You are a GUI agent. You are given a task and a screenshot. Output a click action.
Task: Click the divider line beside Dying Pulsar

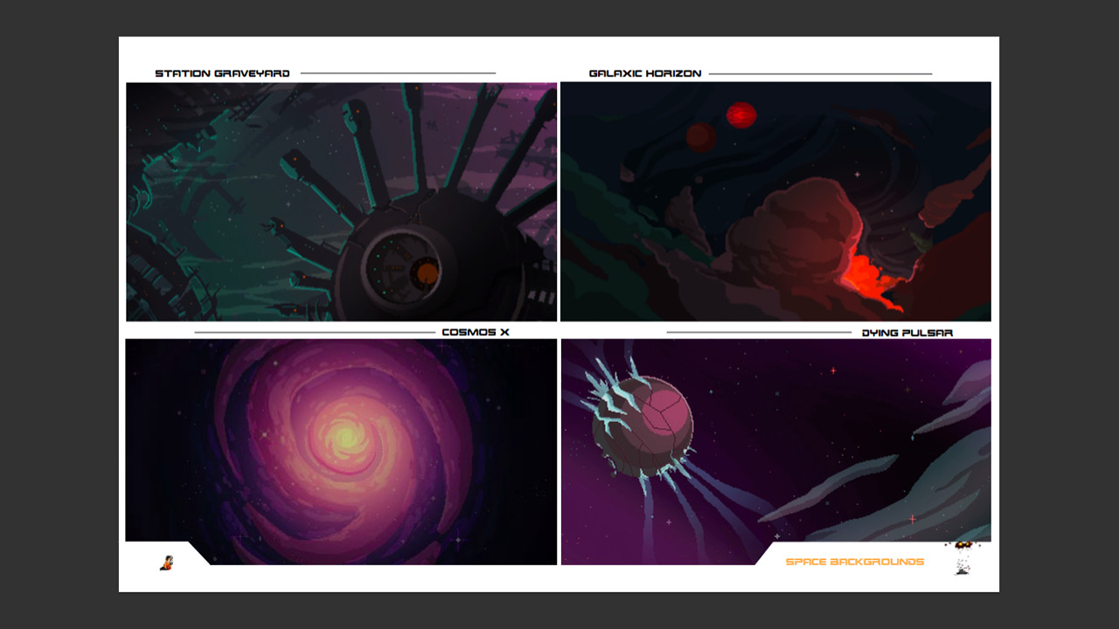tap(761, 331)
